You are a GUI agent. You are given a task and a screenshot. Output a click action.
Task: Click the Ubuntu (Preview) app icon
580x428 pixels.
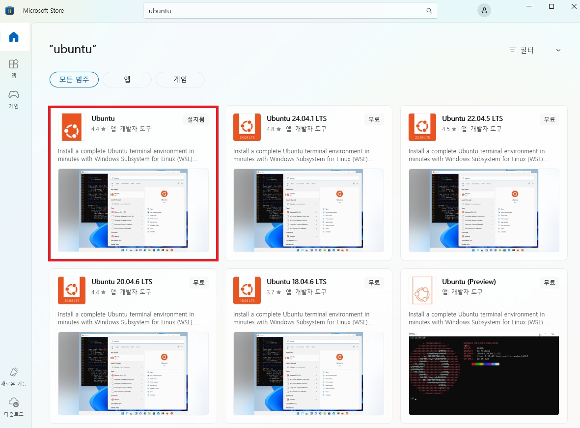[x=422, y=290]
